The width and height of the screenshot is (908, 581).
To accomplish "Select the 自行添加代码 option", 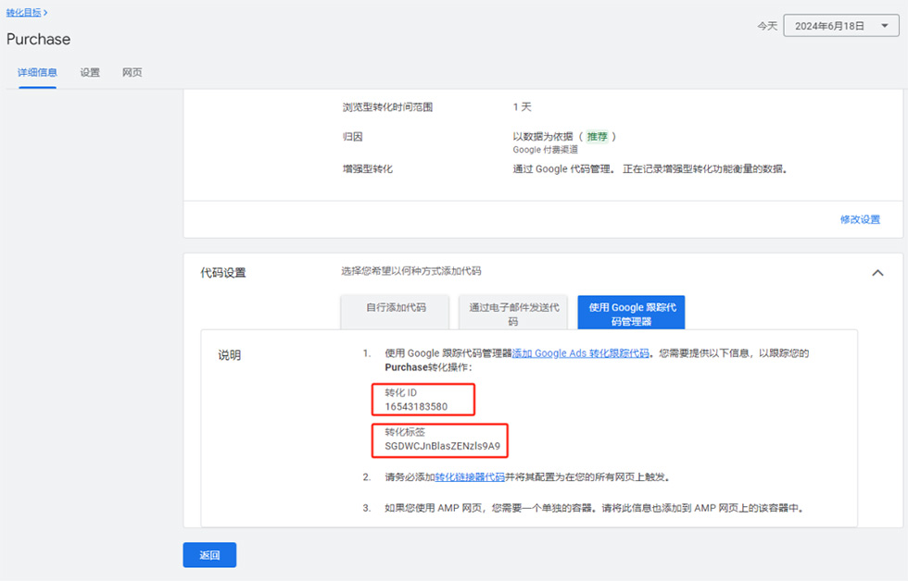I will [396, 308].
